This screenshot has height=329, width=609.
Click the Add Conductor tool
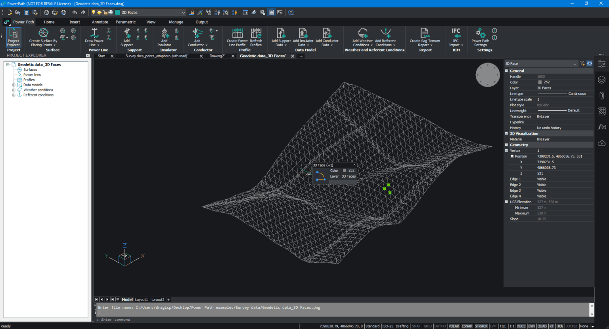(197, 37)
